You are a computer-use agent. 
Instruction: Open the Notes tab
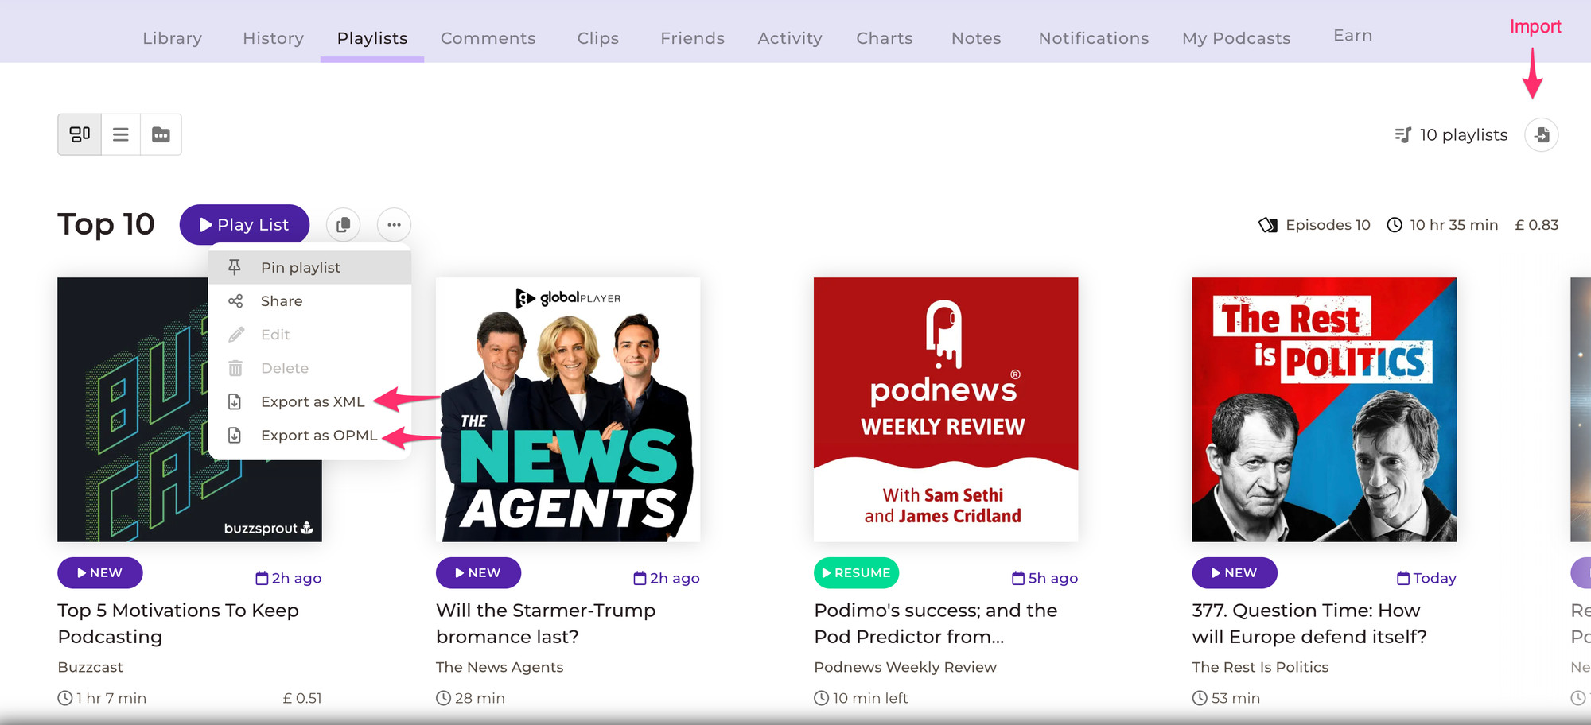[976, 38]
